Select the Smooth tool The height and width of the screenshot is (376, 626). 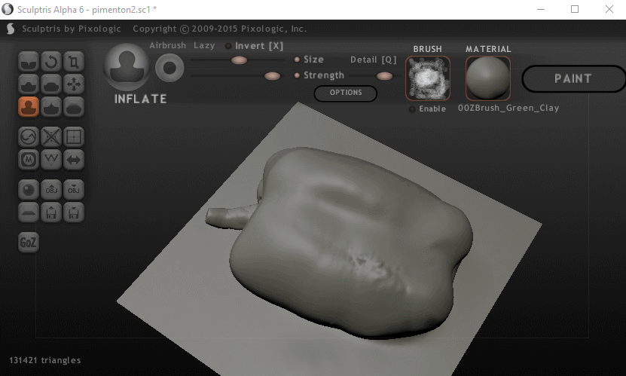tap(74, 107)
